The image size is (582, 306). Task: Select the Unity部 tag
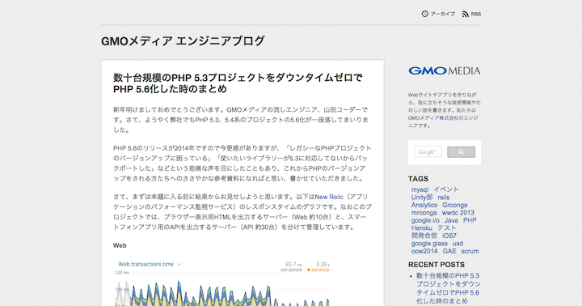point(422,198)
